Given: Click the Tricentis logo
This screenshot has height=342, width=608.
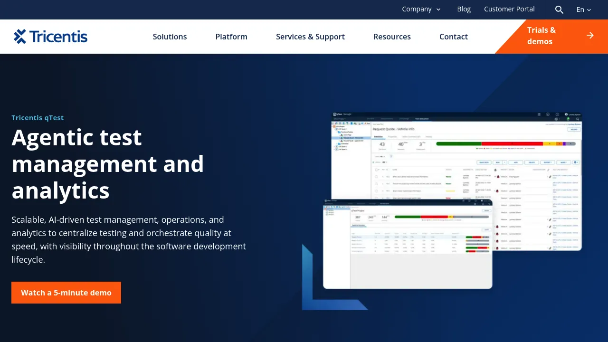Looking at the screenshot, I should (x=50, y=37).
